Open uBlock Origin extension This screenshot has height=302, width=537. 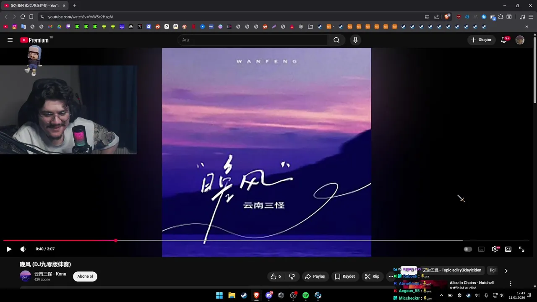coord(459,17)
